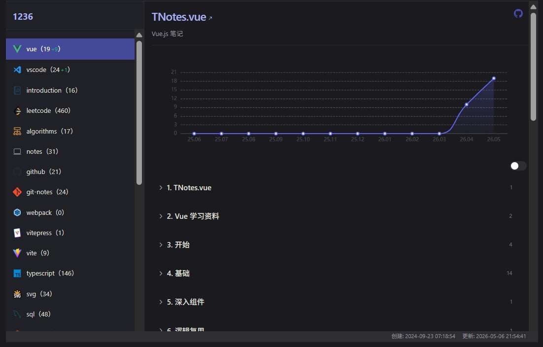
Task: Click the SVG sun icon
Action: [17, 294]
